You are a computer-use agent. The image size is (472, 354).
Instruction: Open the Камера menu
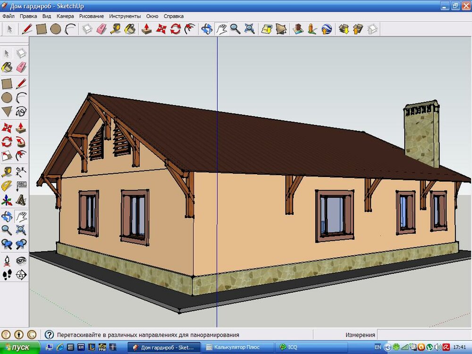point(65,16)
